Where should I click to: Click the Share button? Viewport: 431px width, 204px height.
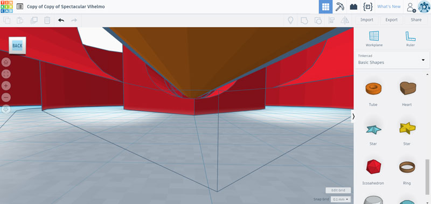tap(416, 20)
